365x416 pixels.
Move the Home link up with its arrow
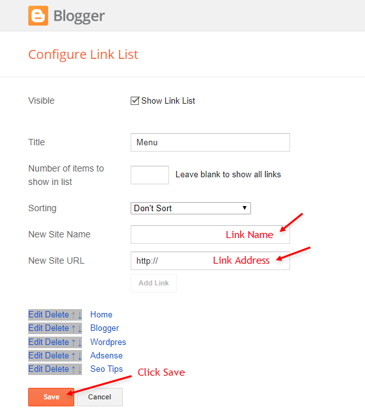coord(73,315)
